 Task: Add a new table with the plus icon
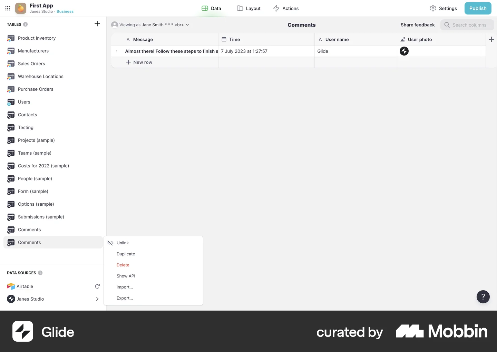pos(97,24)
